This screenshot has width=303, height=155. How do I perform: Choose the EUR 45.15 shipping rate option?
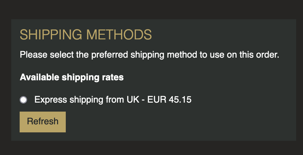coord(23,100)
